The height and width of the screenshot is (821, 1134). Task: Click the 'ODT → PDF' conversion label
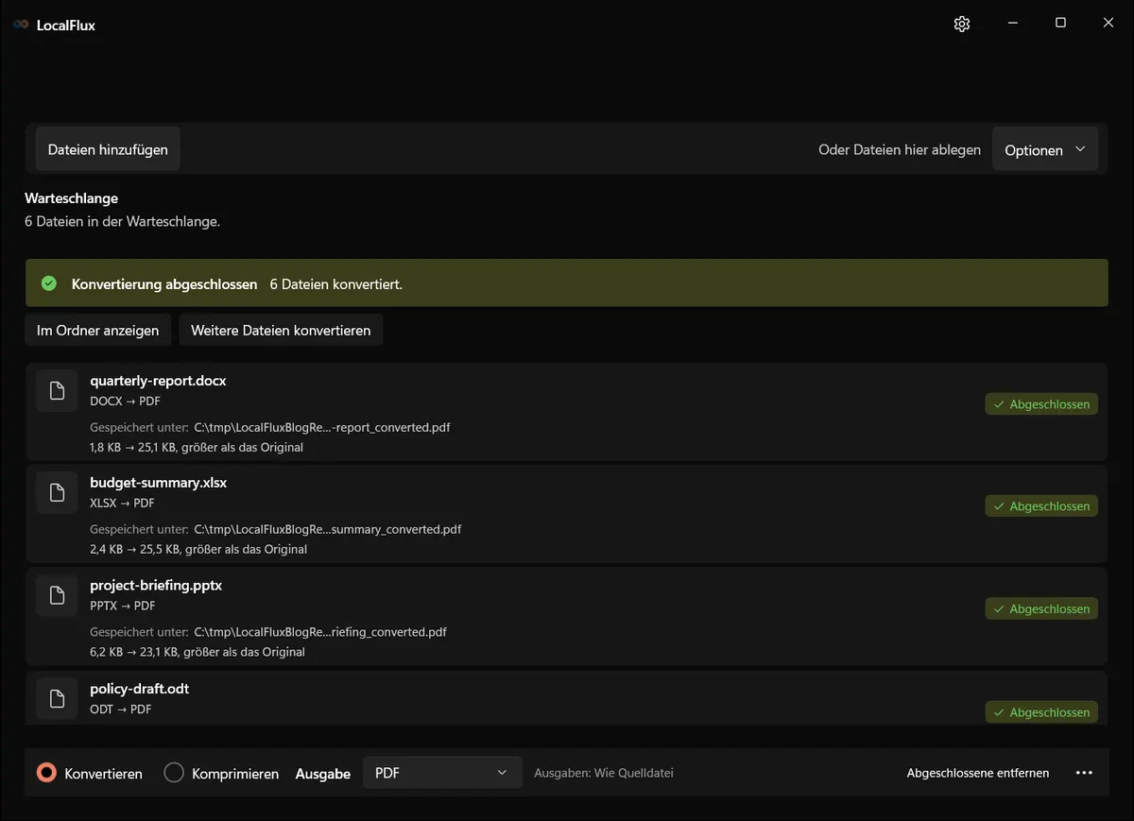121,710
